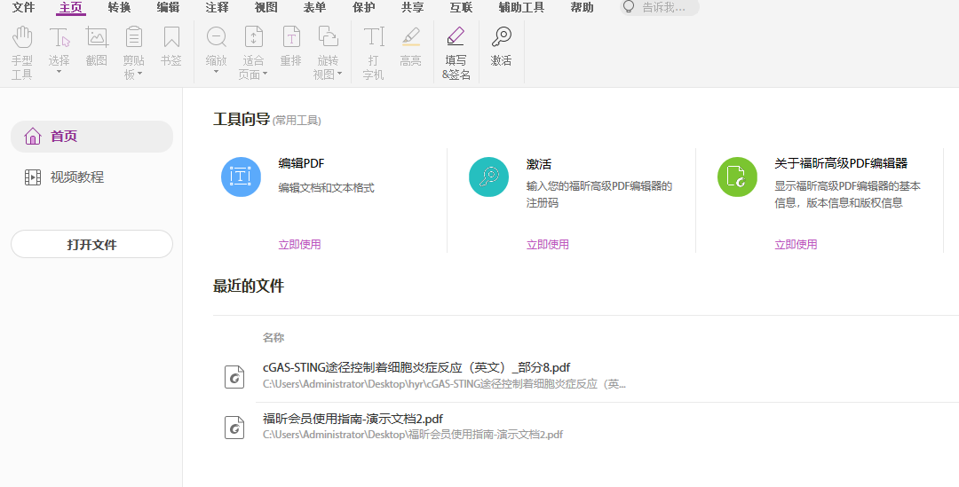Expand the Fit Page (适合页面) dropdown arrow
The width and height of the screenshot is (959, 487).
[x=266, y=74]
